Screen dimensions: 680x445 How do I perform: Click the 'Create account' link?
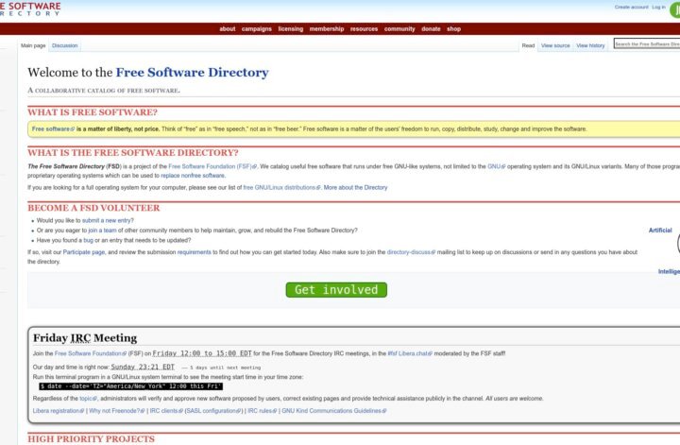click(631, 7)
